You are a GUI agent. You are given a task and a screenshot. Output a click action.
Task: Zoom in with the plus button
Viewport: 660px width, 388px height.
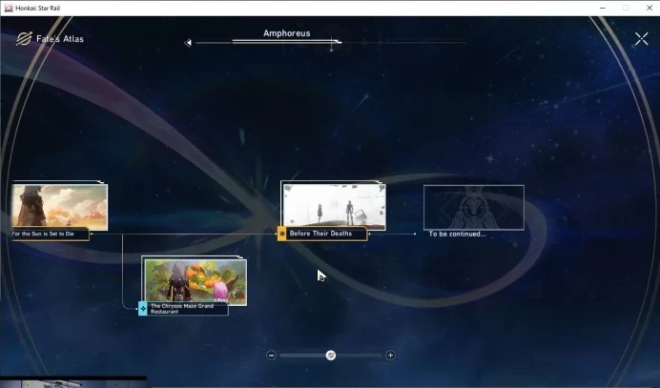tap(390, 356)
